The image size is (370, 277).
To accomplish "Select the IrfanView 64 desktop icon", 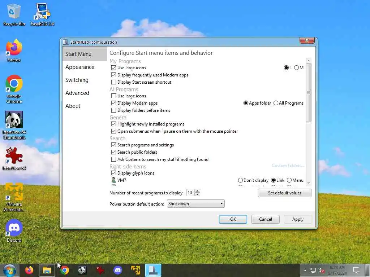I will tap(14, 159).
